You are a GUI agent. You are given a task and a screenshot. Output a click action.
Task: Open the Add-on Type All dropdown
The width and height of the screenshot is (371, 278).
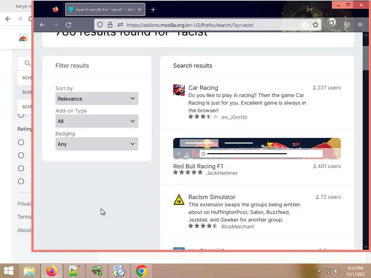[x=97, y=121]
